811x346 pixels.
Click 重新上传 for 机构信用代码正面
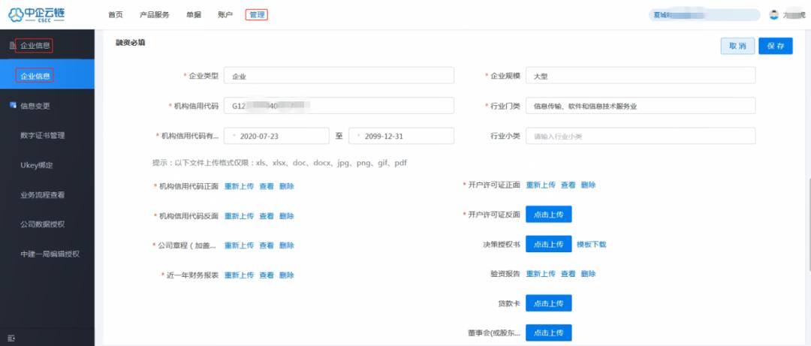click(x=239, y=186)
